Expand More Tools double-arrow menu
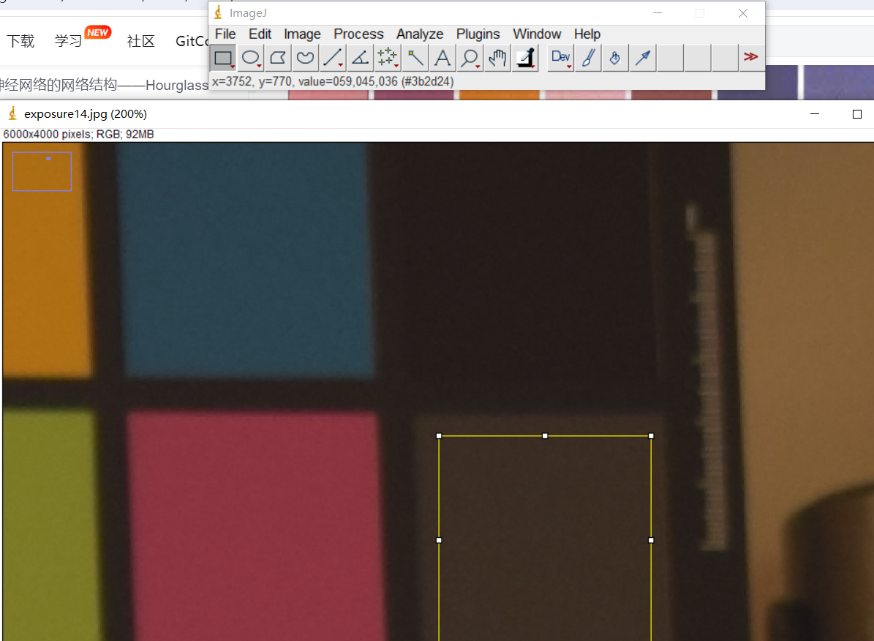 750,57
